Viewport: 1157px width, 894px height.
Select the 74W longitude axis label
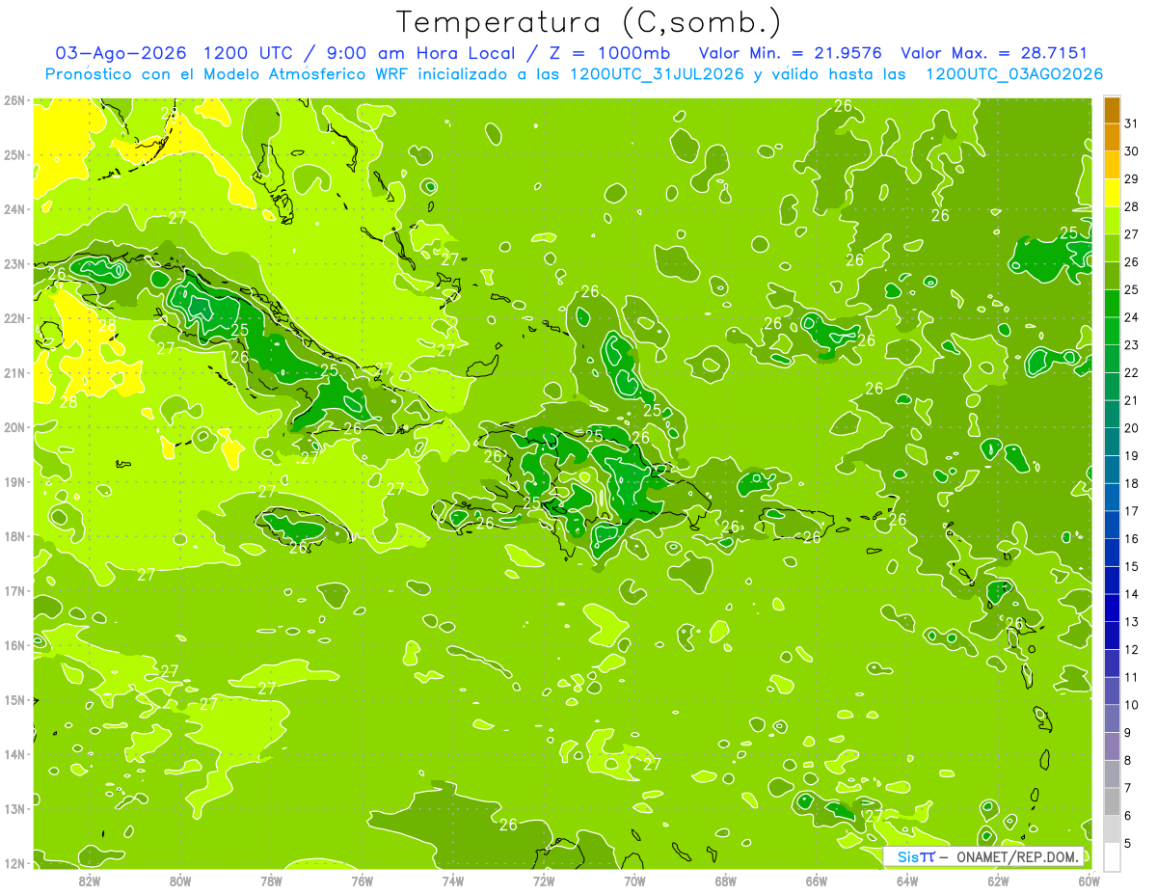(x=453, y=880)
